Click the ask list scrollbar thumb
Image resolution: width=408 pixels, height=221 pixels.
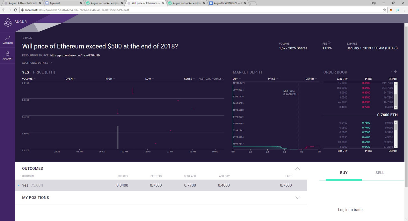396,100
